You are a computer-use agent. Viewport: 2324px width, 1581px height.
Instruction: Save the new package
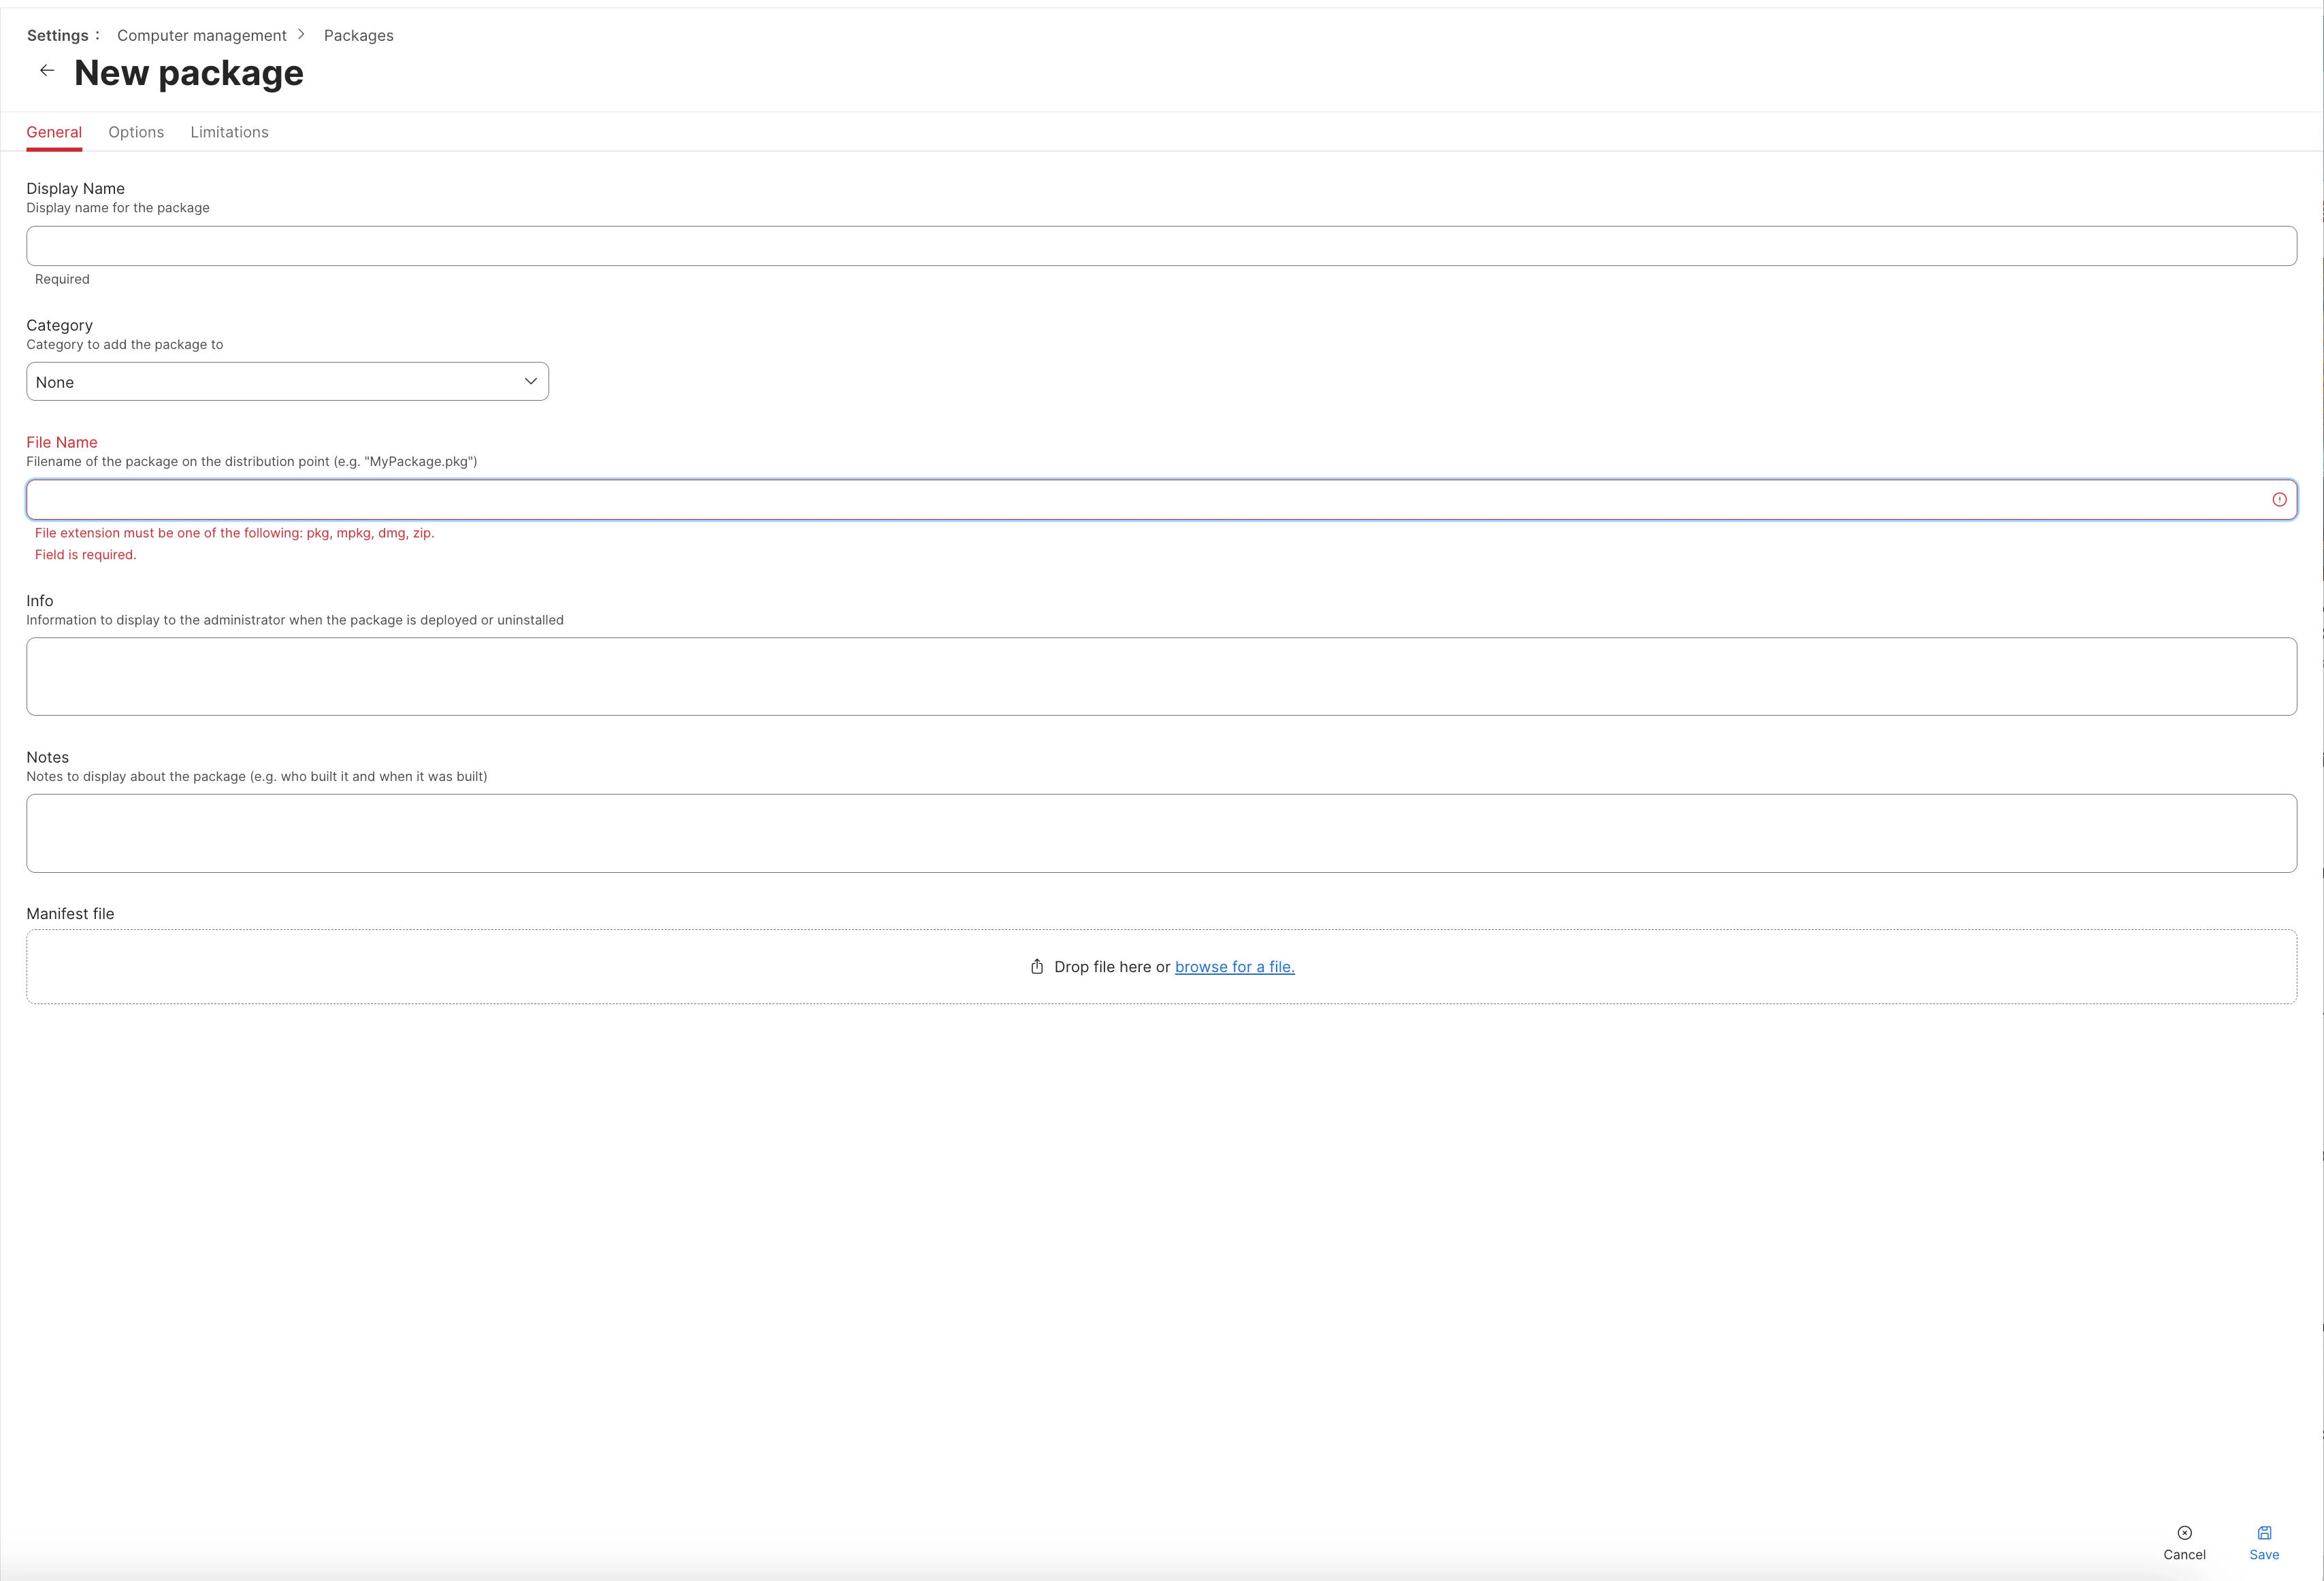[2264, 1543]
